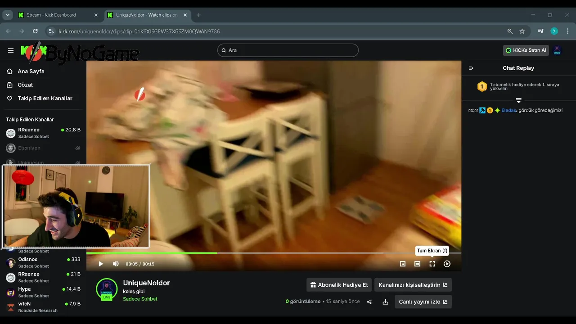Viewport: 576px width, 324px height.
Task: Click Sadece Sohbet category link
Action: (x=140, y=299)
